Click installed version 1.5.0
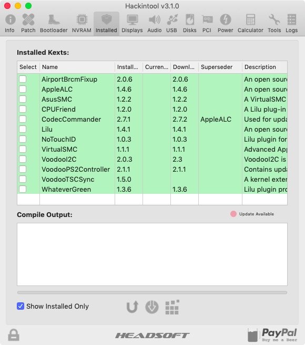This screenshot has width=305, height=345. (x=124, y=179)
